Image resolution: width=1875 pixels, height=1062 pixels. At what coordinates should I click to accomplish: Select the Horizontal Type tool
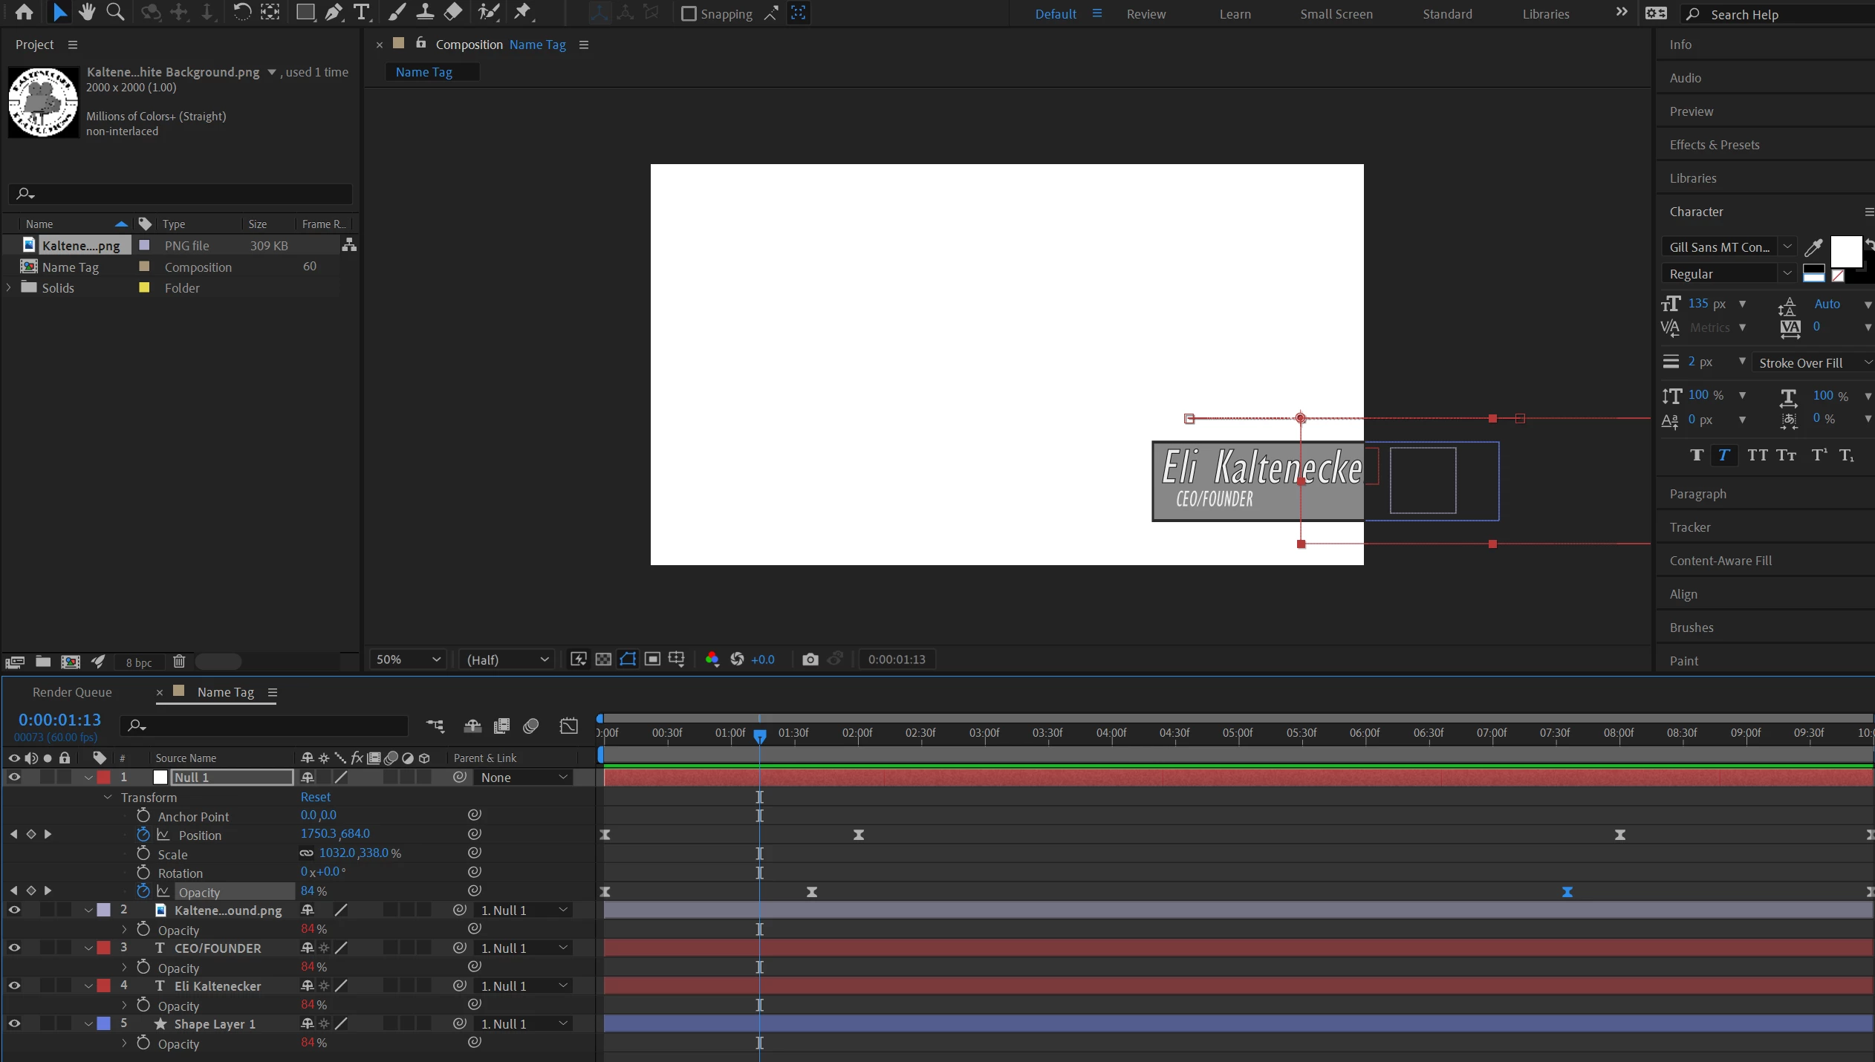click(362, 12)
